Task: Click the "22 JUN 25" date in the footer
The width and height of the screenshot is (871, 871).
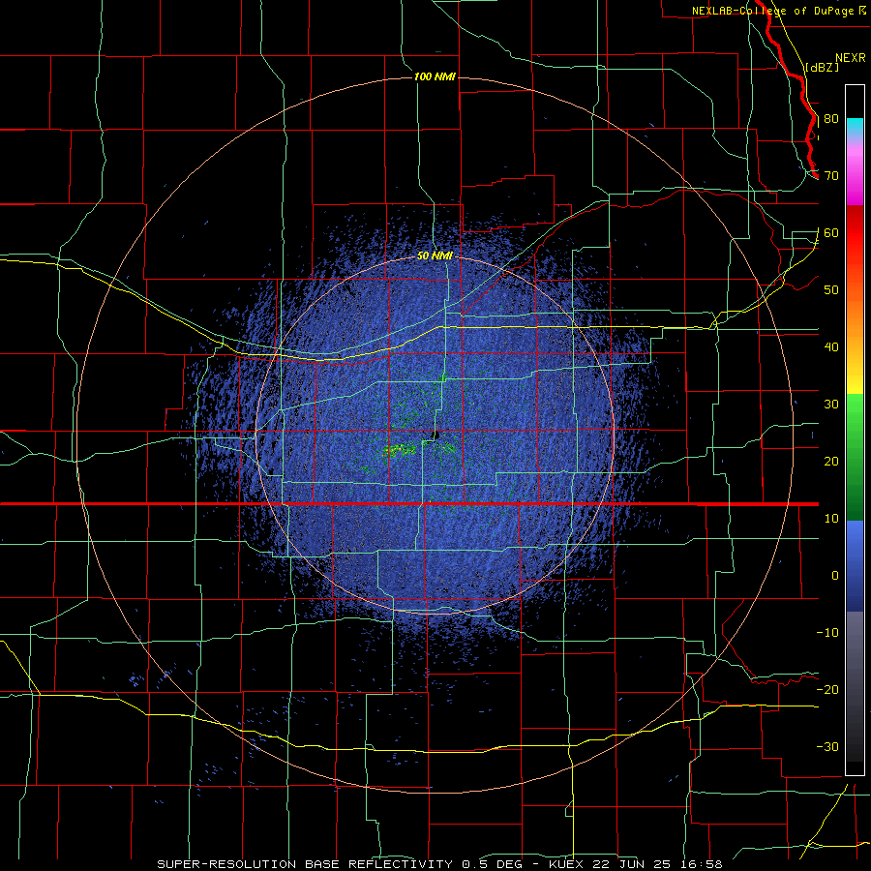Action: [633, 864]
